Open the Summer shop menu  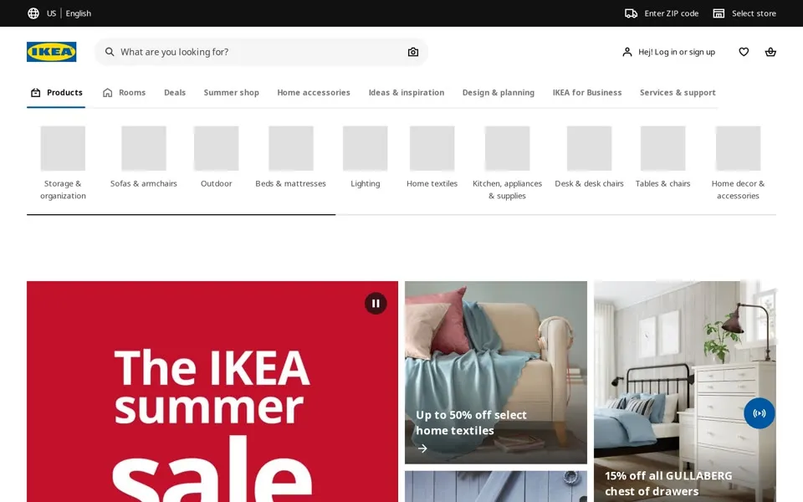[232, 93]
